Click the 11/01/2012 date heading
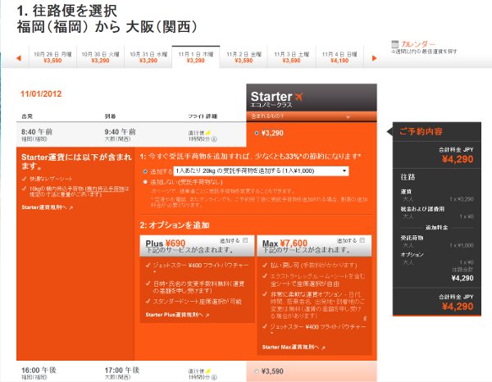The height and width of the screenshot is (382, 492). click(x=41, y=93)
